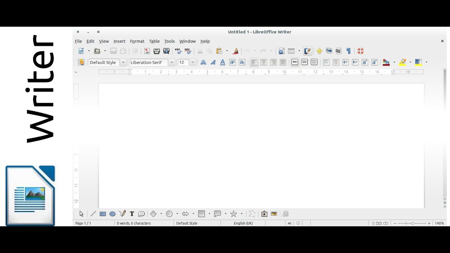This screenshot has width=450, height=253.
Task: Open Font Color dropdown arrow
Action: (394, 62)
